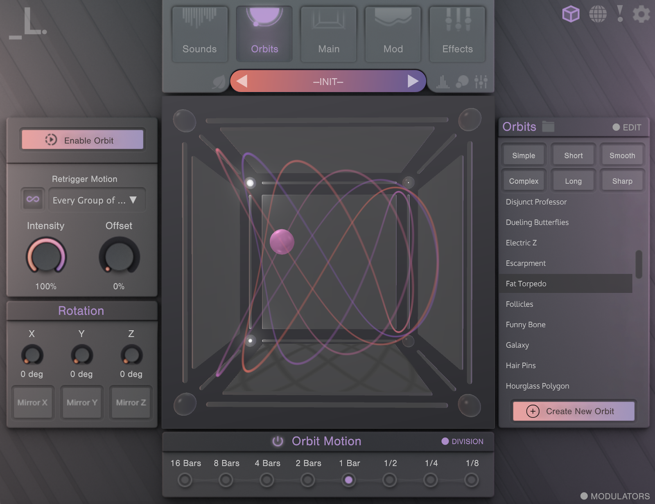Filter orbits by Simple
This screenshot has width=655, height=504.
[x=524, y=155]
